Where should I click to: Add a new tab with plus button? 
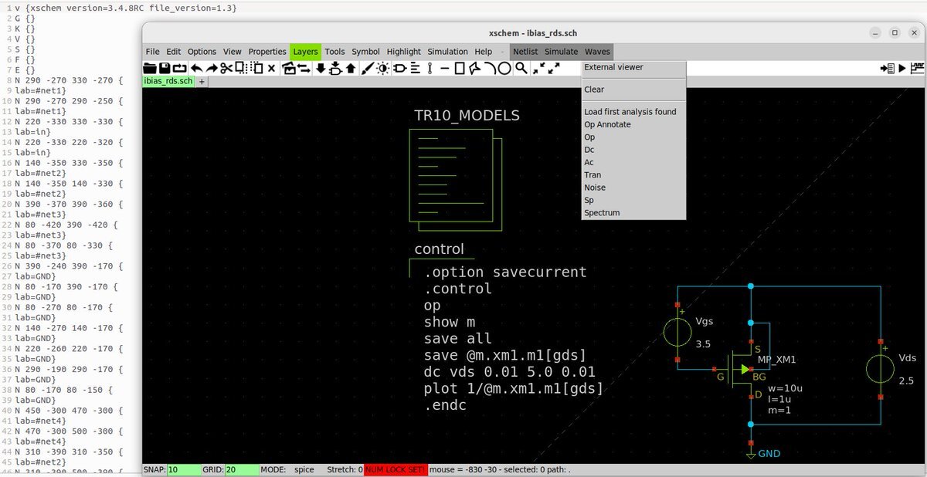click(202, 81)
